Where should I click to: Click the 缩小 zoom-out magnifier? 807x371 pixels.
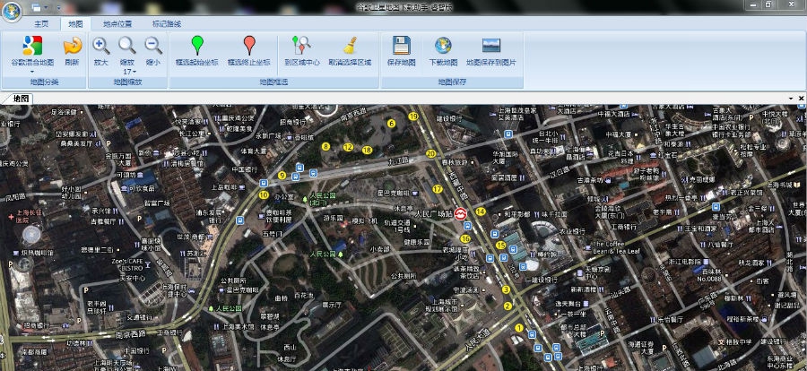click(153, 46)
